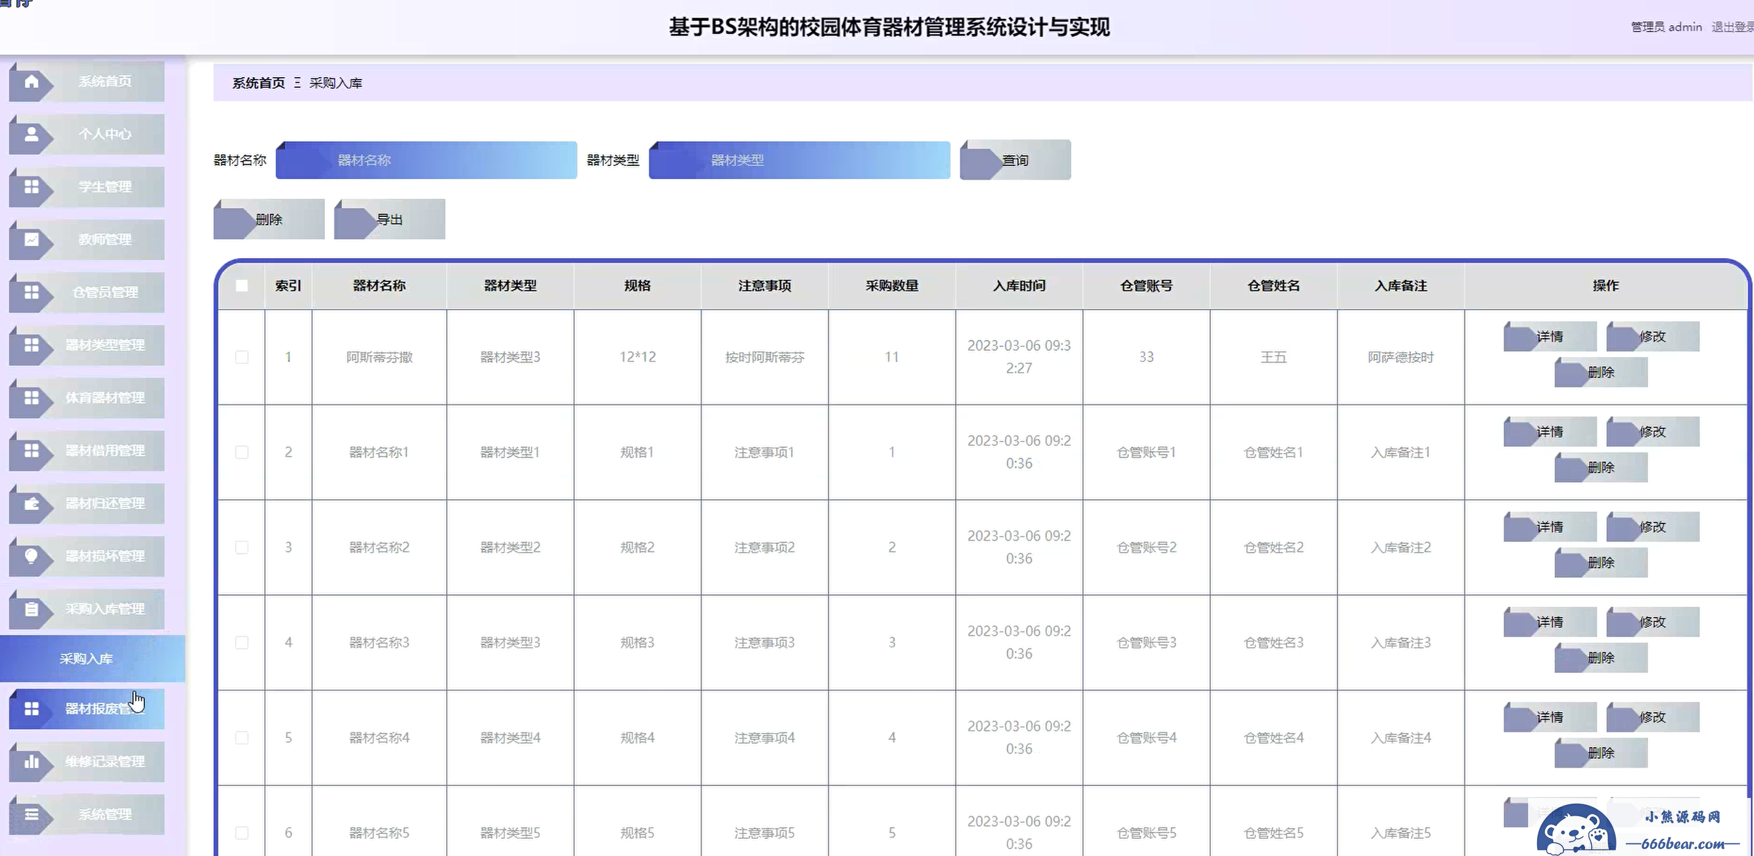This screenshot has width=1754, height=856.
Task: Click the 采购数量 column header
Action: click(x=892, y=286)
